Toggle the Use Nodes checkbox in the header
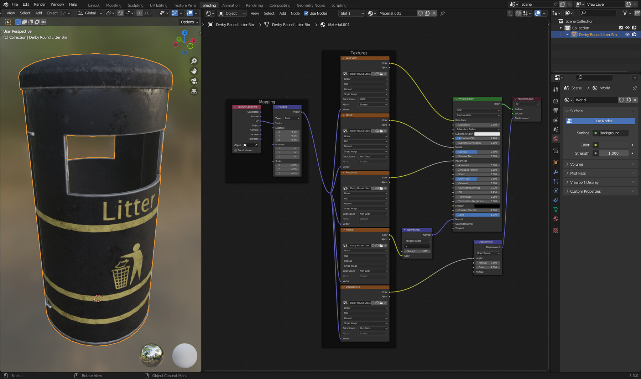The image size is (641, 379). click(x=306, y=13)
